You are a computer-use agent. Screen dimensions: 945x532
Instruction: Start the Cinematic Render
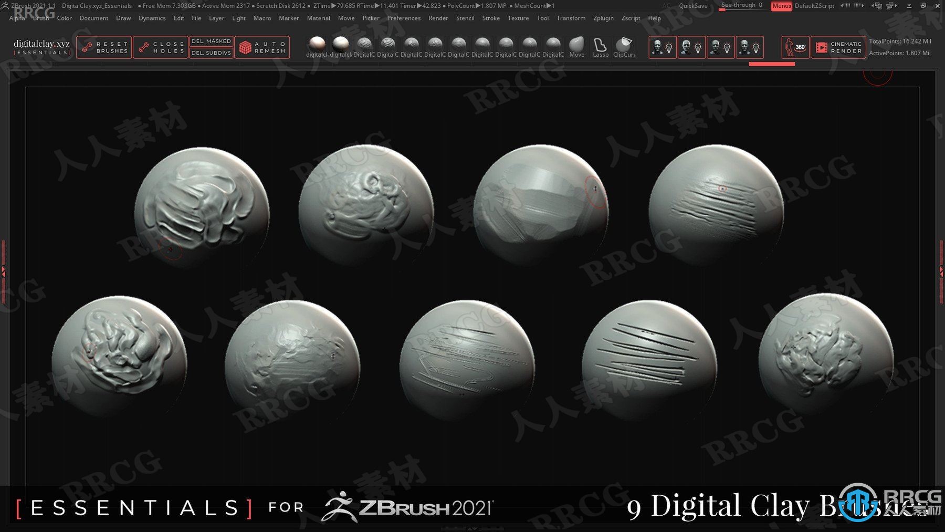(x=838, y=47)
